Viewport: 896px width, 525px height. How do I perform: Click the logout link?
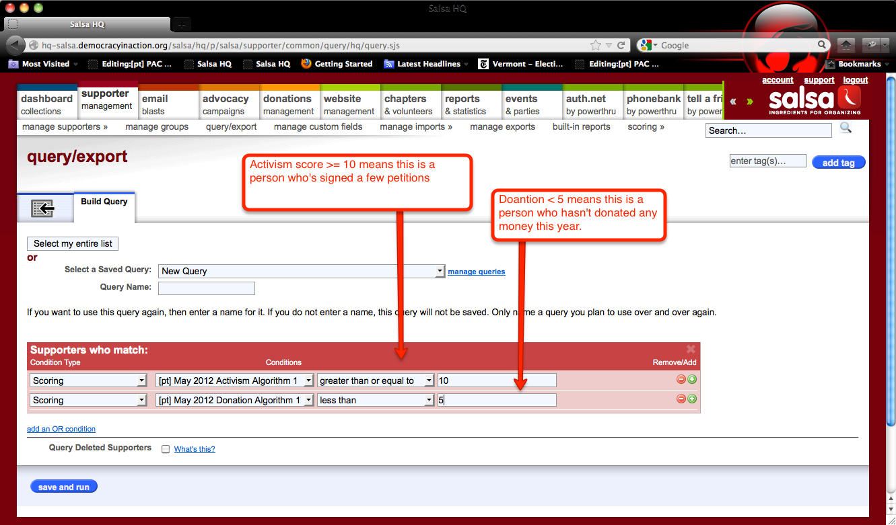tap(856, 80)
